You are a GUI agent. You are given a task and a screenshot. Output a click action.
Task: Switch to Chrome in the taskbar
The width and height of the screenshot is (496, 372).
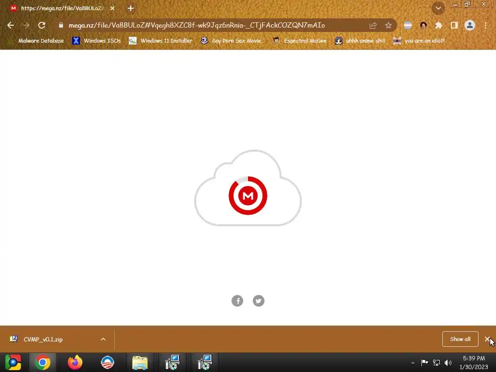(x=43, y=362)
